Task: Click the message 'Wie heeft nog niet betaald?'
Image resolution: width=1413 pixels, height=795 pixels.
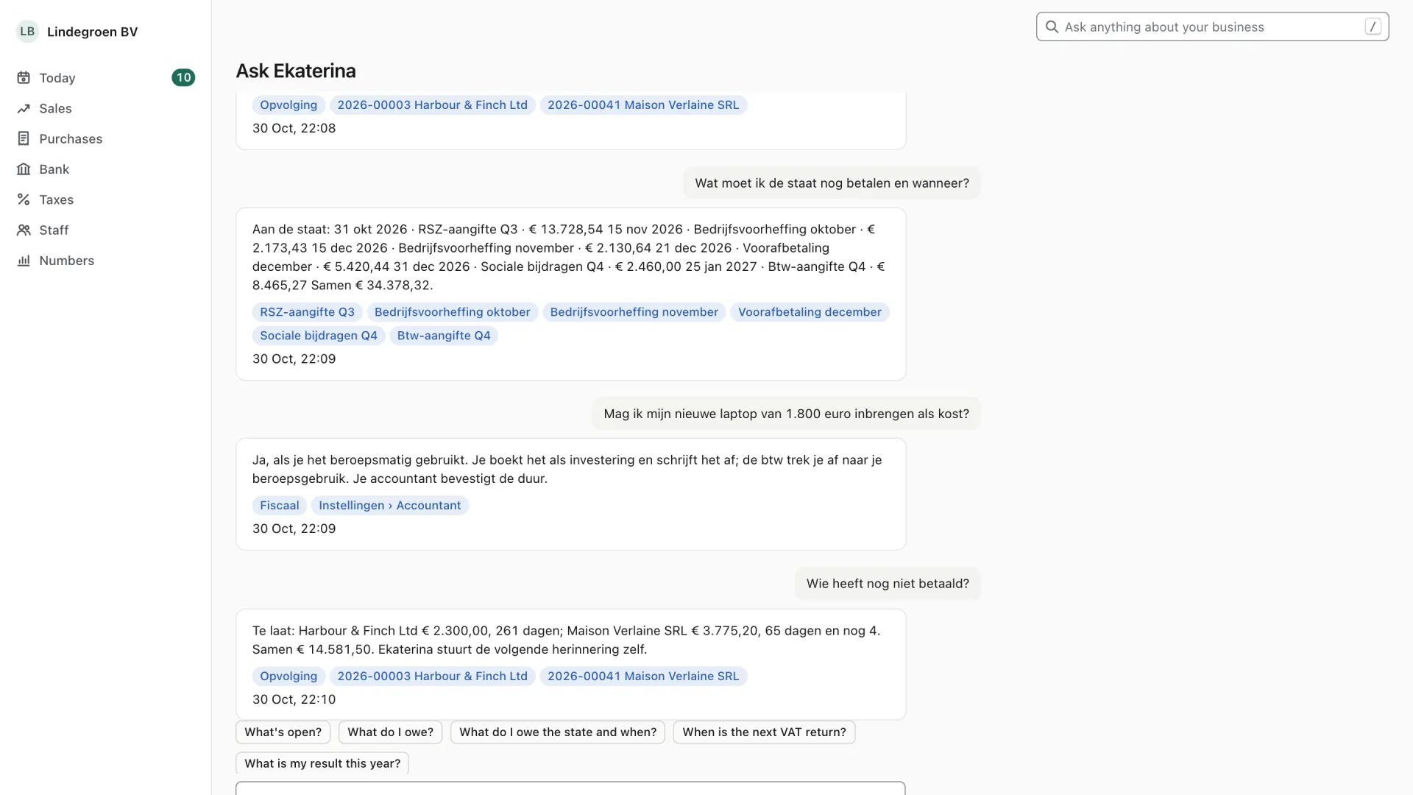Action: [x=888, y=584]
